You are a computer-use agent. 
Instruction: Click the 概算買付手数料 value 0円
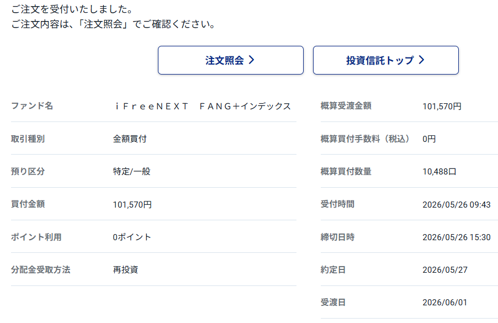tap(429, 139)
